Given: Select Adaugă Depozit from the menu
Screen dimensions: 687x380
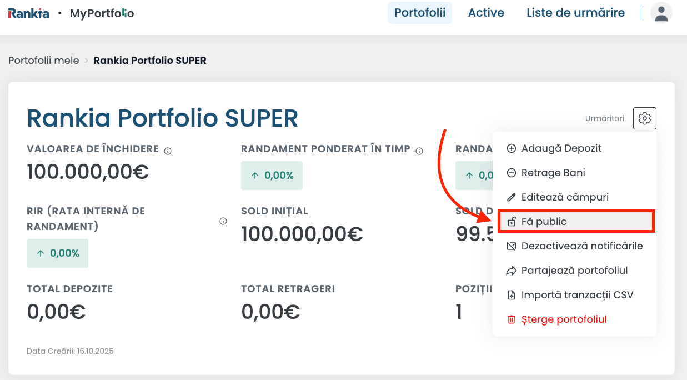Looking at the screenshot, I should click(561, 148).
